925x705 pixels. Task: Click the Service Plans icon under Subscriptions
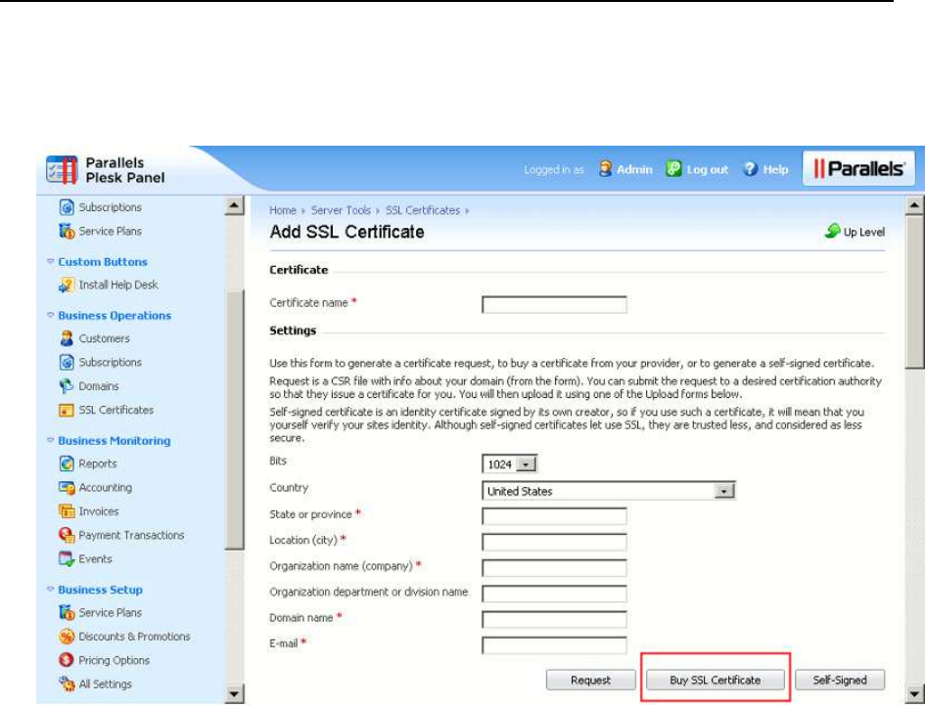[67, 231]
